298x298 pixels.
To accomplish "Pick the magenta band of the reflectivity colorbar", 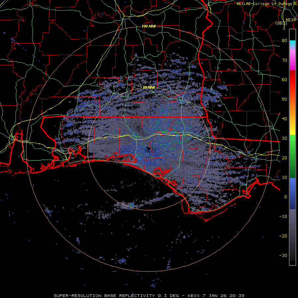I will (292, 61).
